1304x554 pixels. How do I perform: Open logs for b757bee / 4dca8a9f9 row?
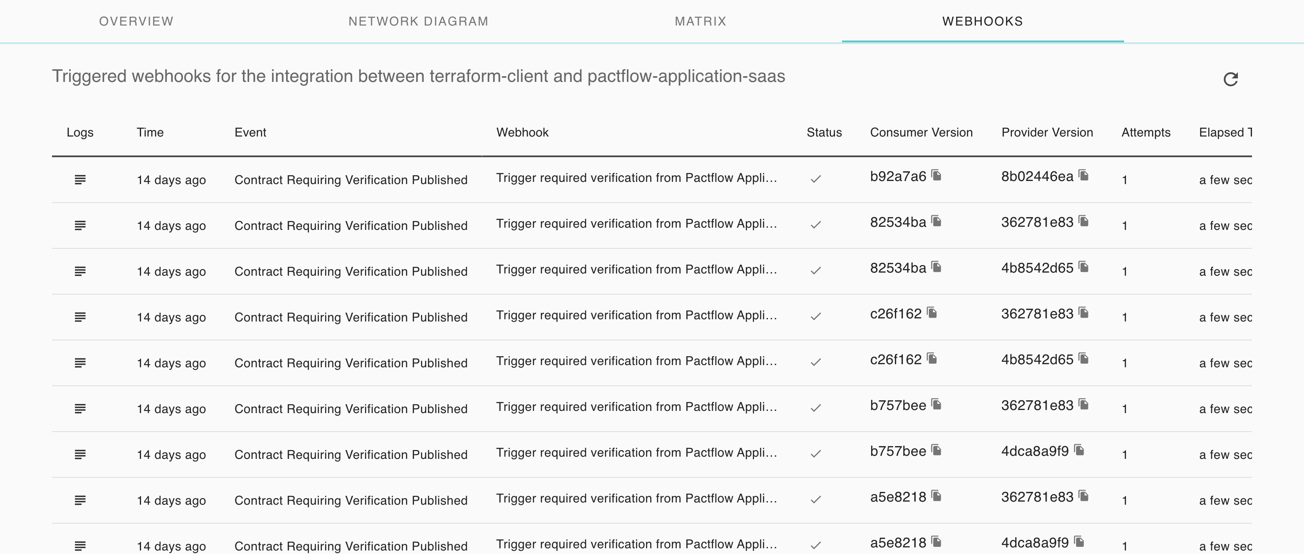[80, 454]
